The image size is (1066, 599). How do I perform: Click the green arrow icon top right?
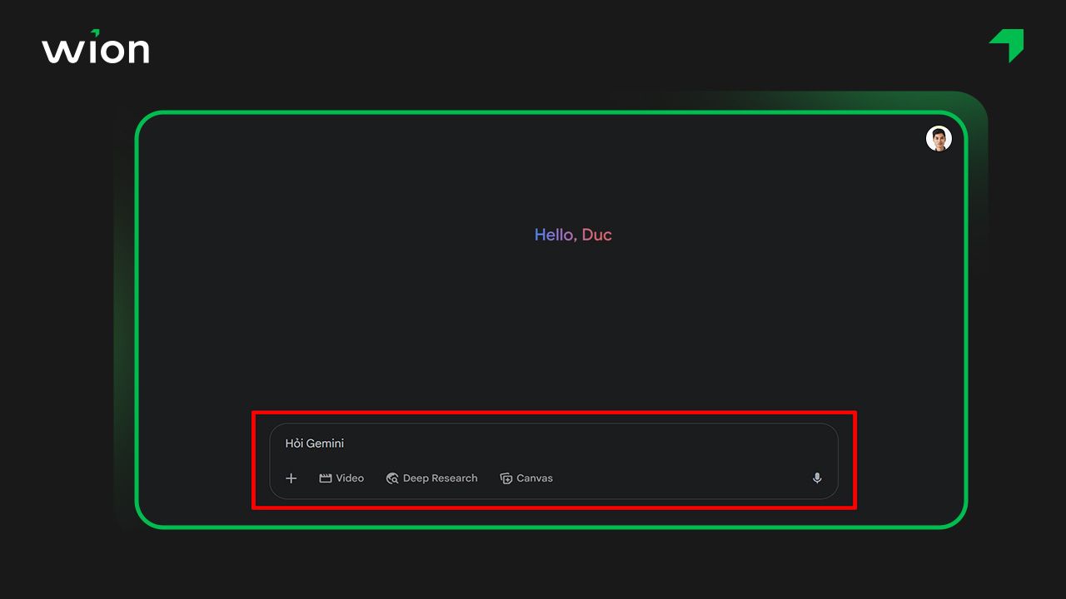pos(1008,45)
